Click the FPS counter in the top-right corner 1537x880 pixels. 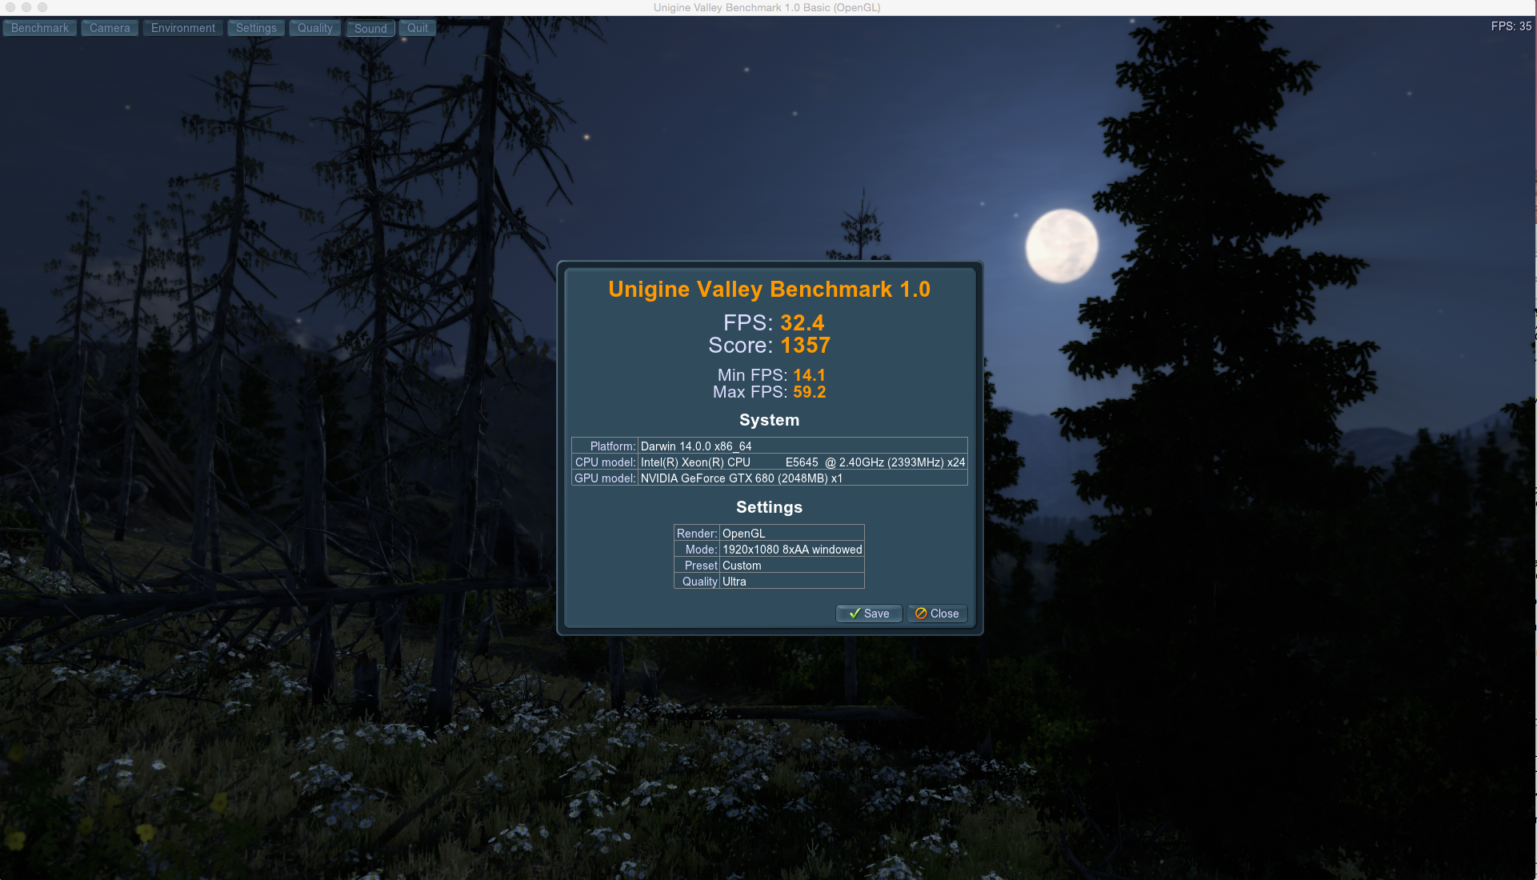(x=1511, y=26)
